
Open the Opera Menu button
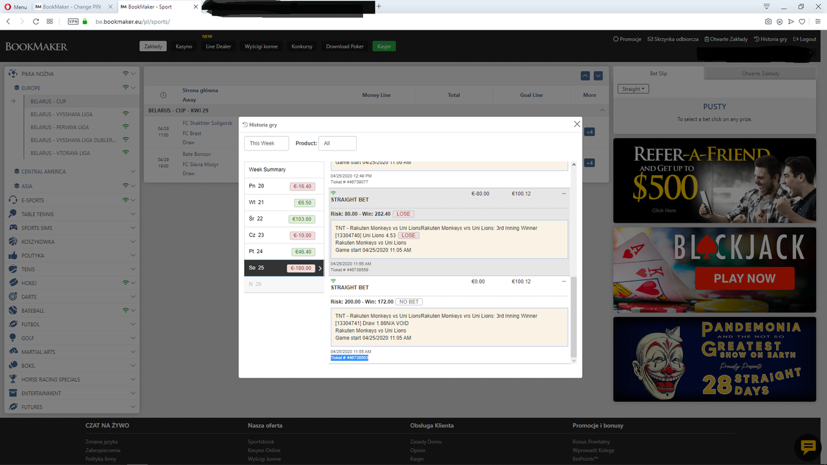16,6
